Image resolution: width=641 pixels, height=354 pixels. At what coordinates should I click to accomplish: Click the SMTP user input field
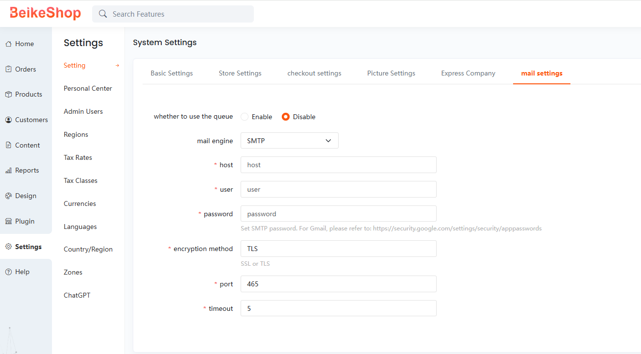tap(339, 189)
